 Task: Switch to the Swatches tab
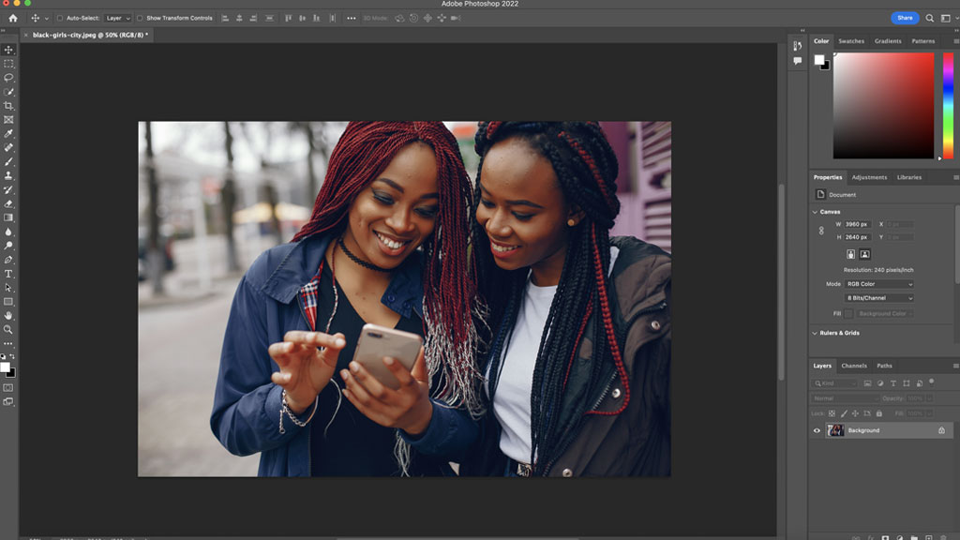click(851, 41)
